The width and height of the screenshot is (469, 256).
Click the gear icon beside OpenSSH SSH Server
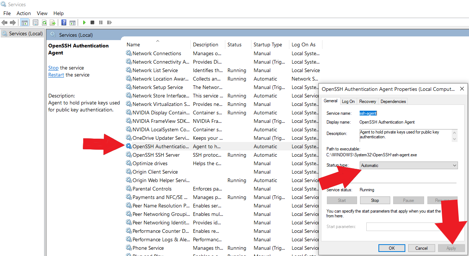coord(129,155)
